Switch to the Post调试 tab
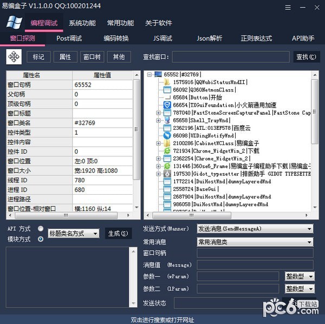Viewport: 325px width, 324px height. (69, 38)
